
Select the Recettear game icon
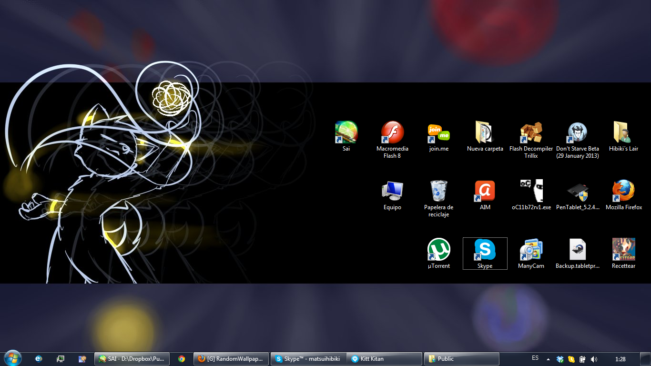click(623, 250)
